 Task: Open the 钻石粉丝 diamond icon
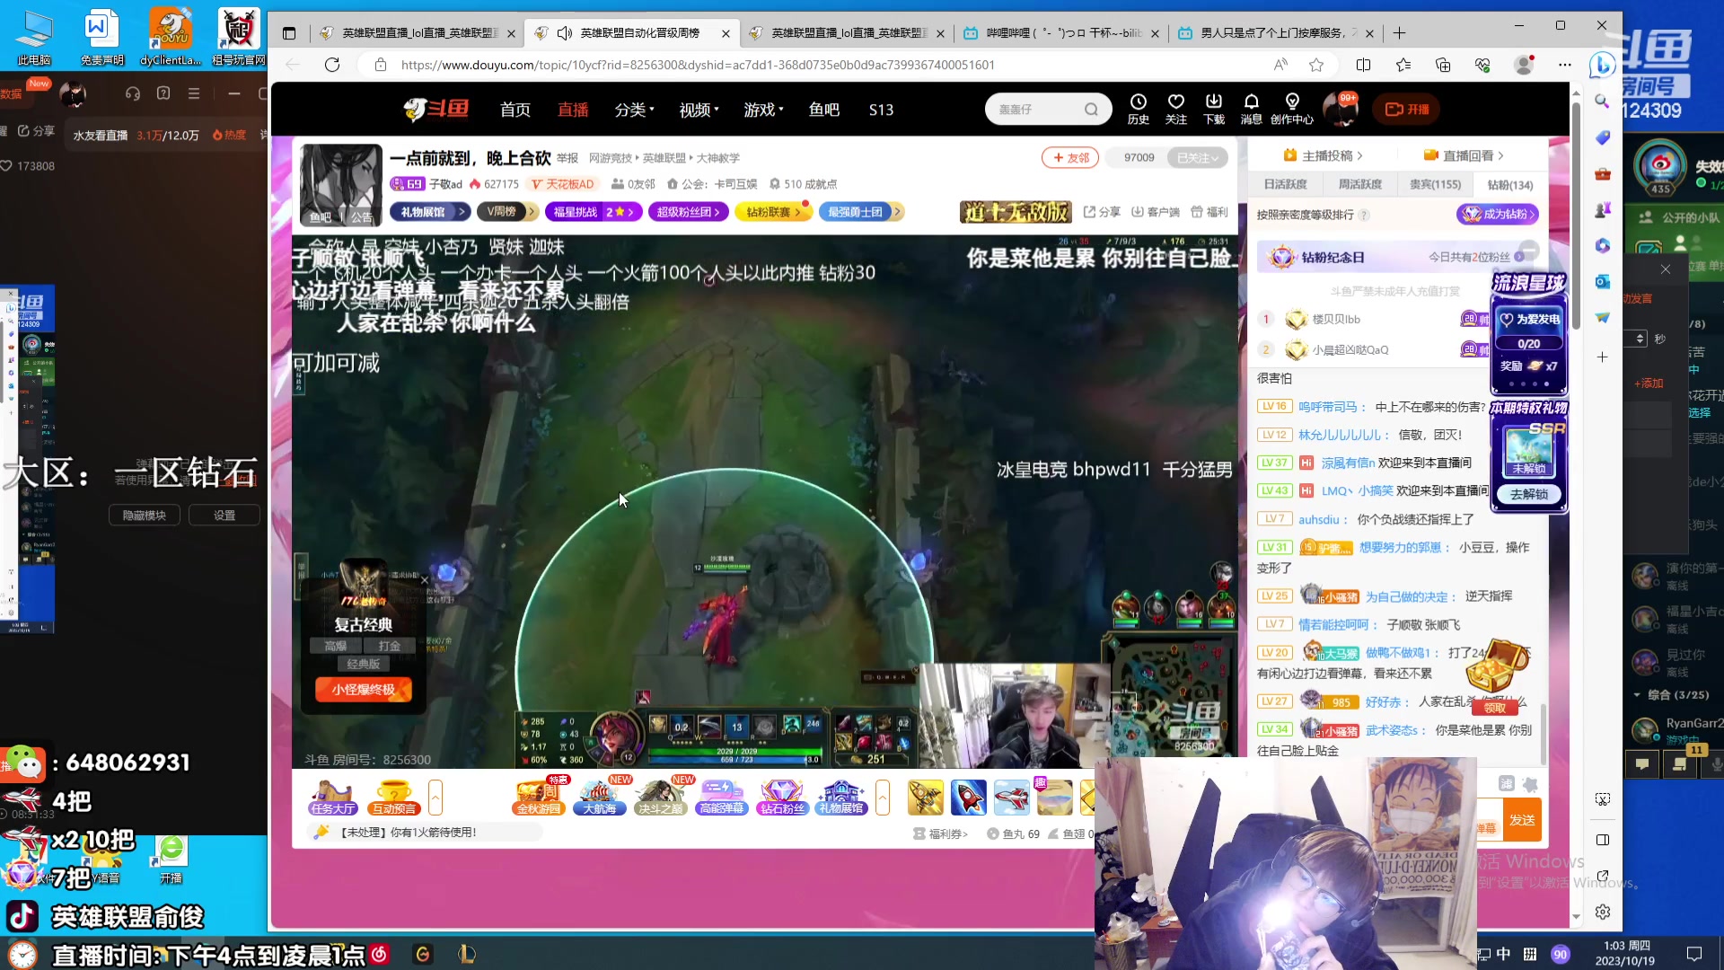coord(781,798)
